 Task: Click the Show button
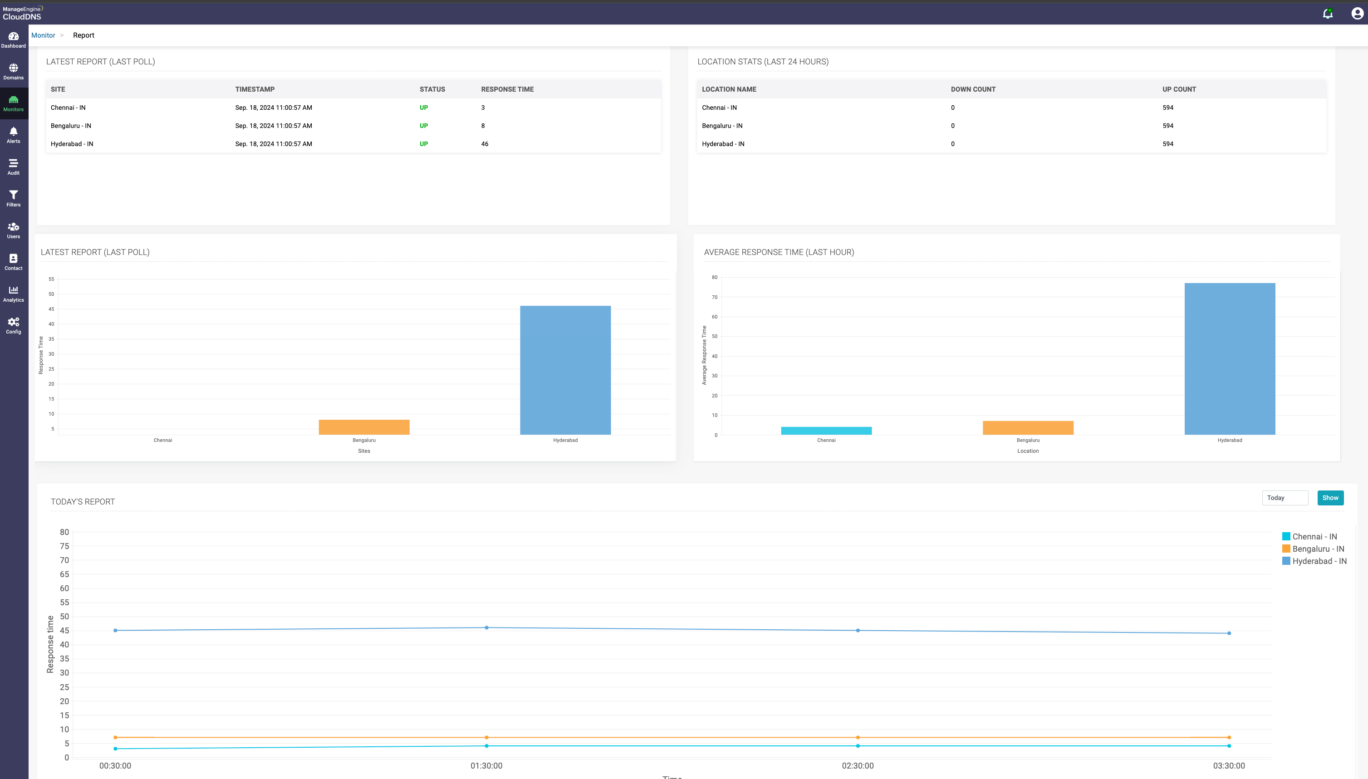click(1330, 498)
